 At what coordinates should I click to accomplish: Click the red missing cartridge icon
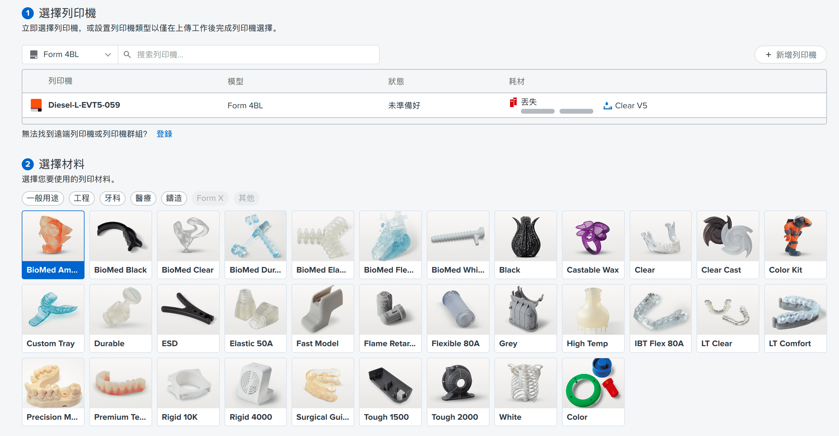tap(513, 102)
